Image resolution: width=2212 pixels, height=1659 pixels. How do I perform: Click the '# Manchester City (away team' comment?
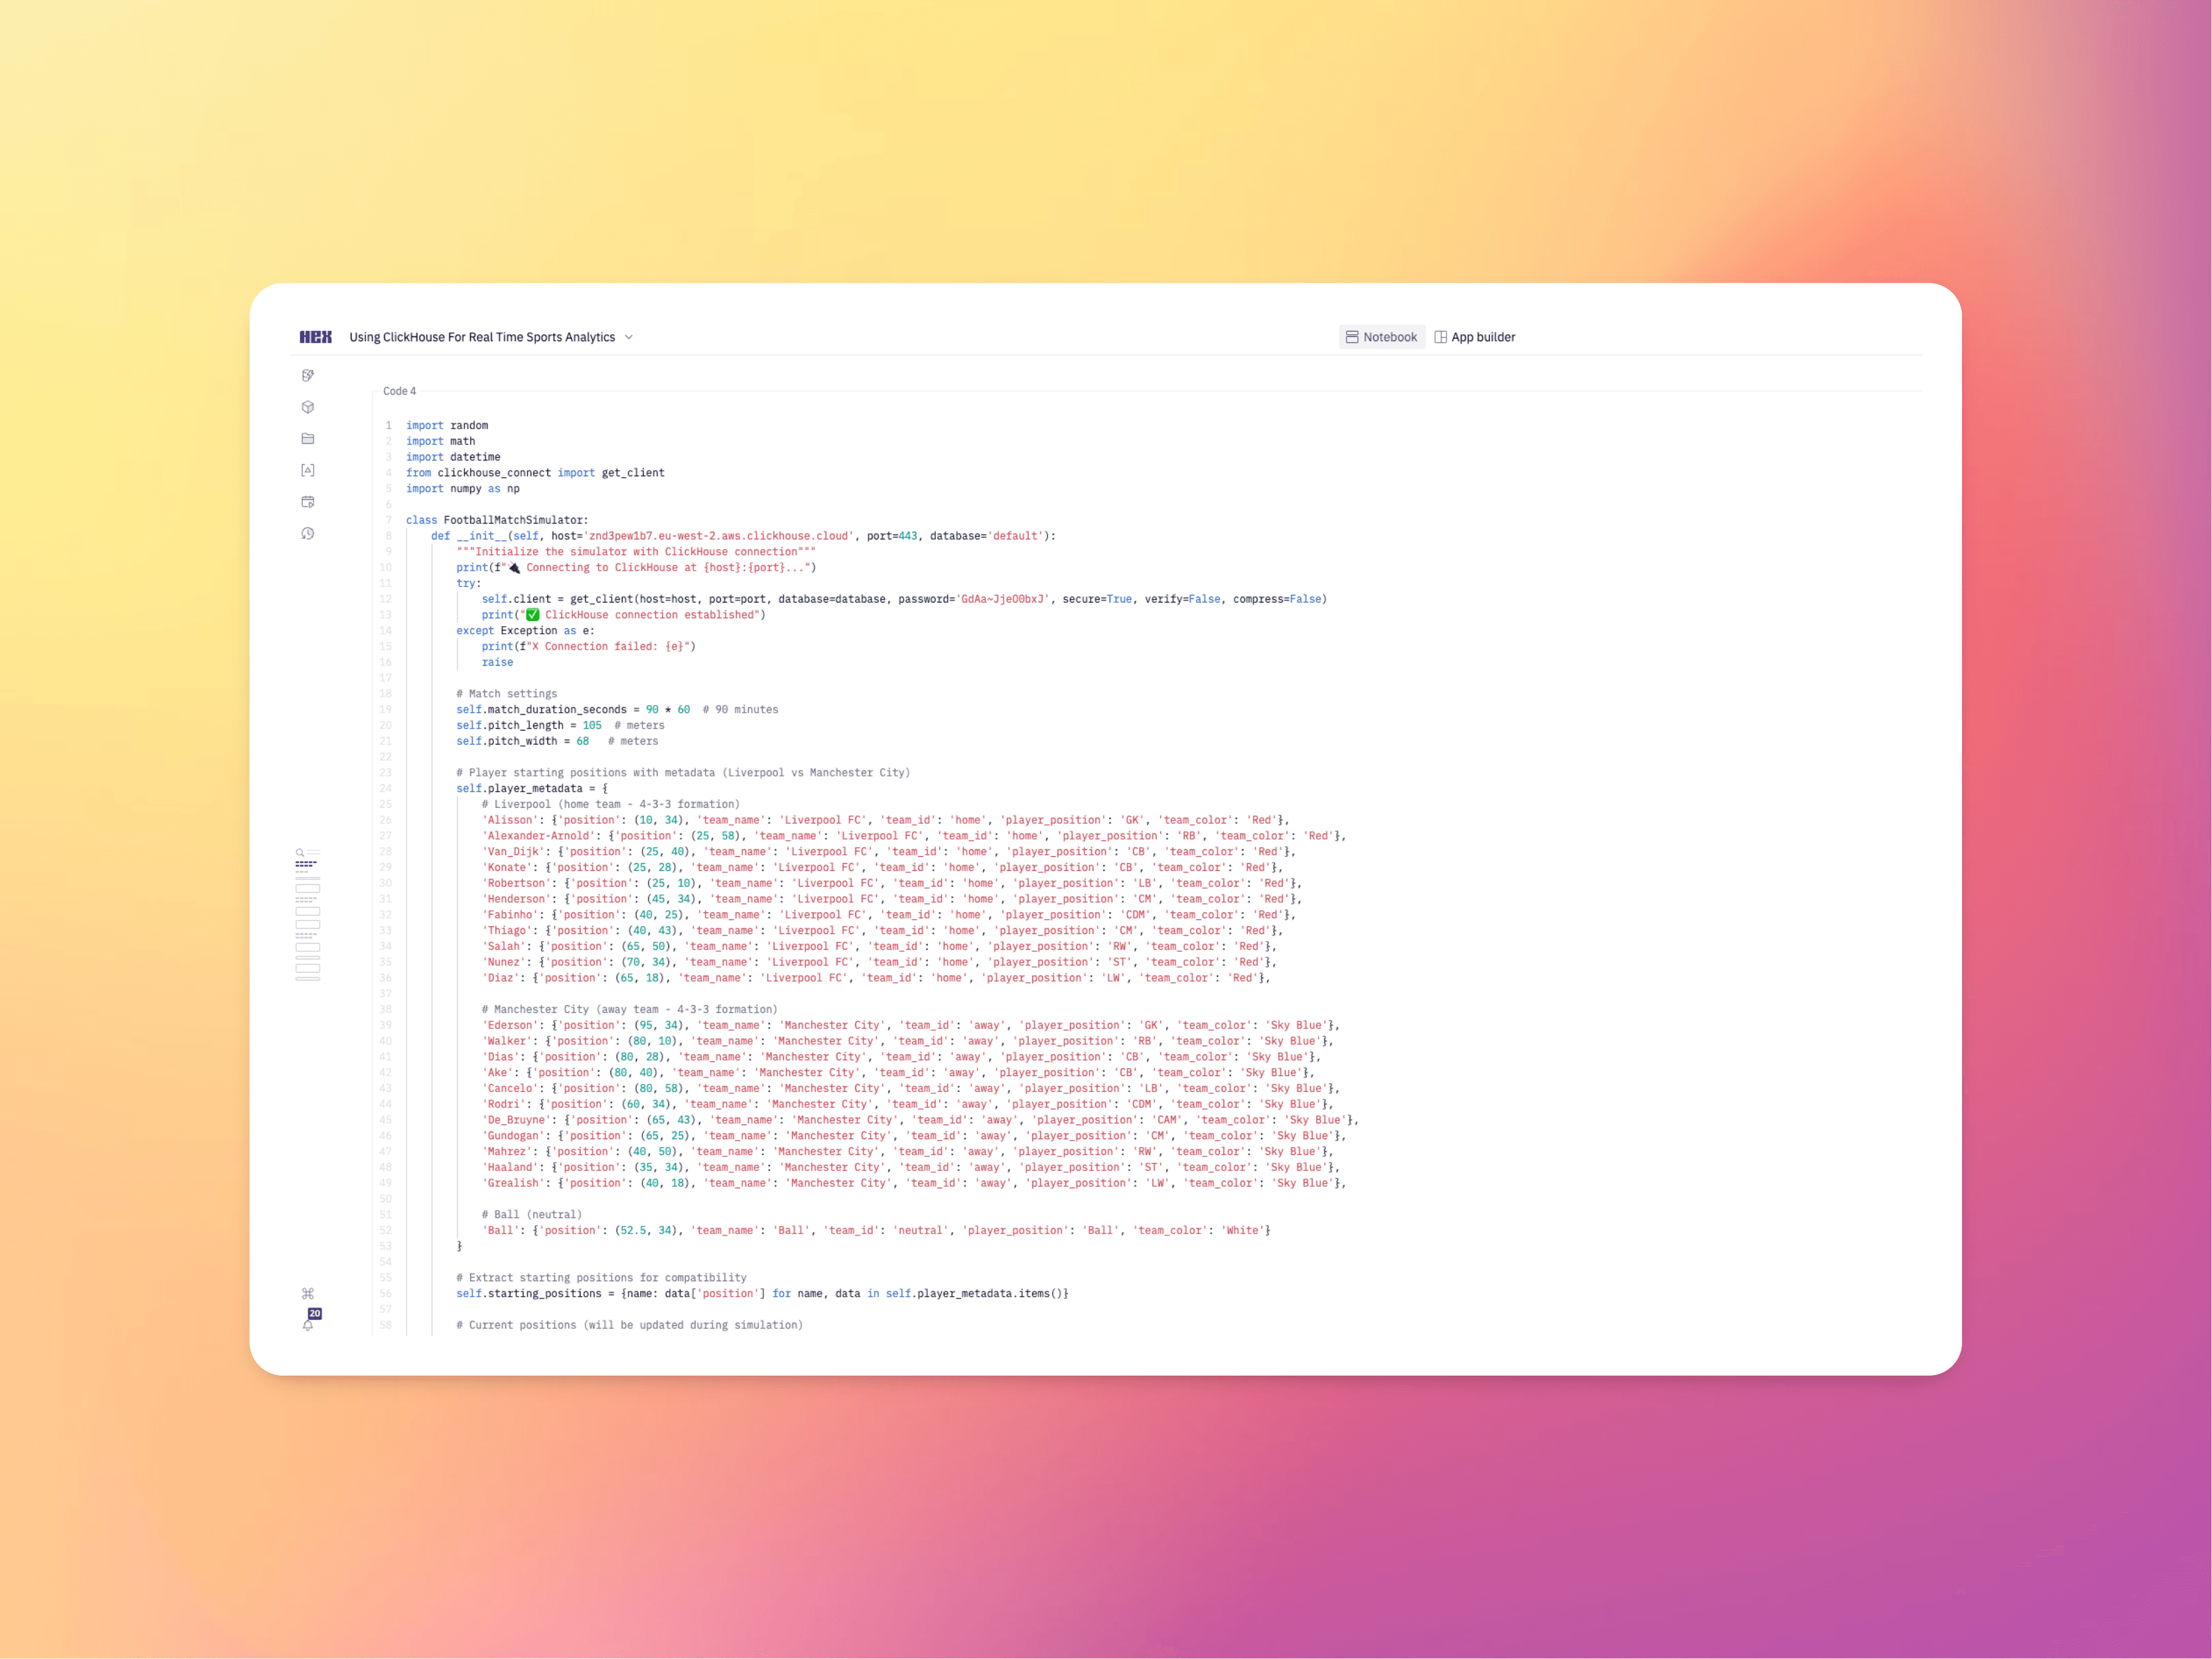point(629,1010)
